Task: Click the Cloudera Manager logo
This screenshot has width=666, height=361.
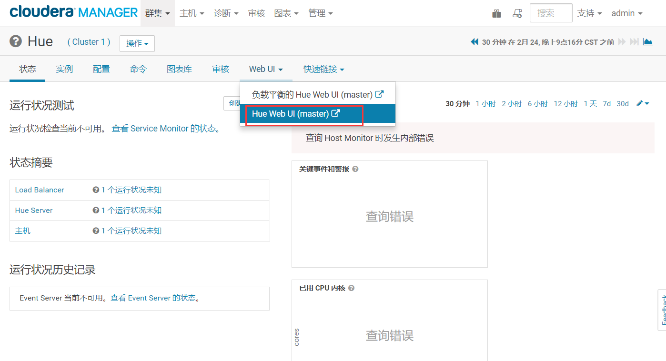Action: (x=73, y=12)
